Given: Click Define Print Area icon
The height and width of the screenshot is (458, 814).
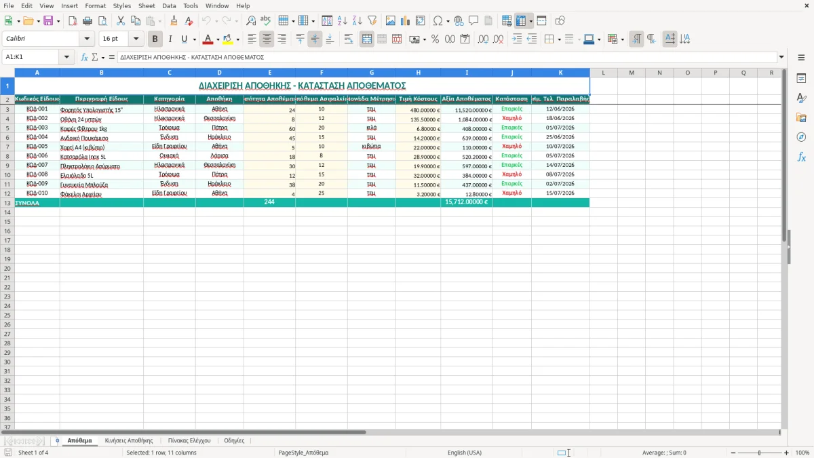Looking at the screenshot, I should [x=507, y=21].
